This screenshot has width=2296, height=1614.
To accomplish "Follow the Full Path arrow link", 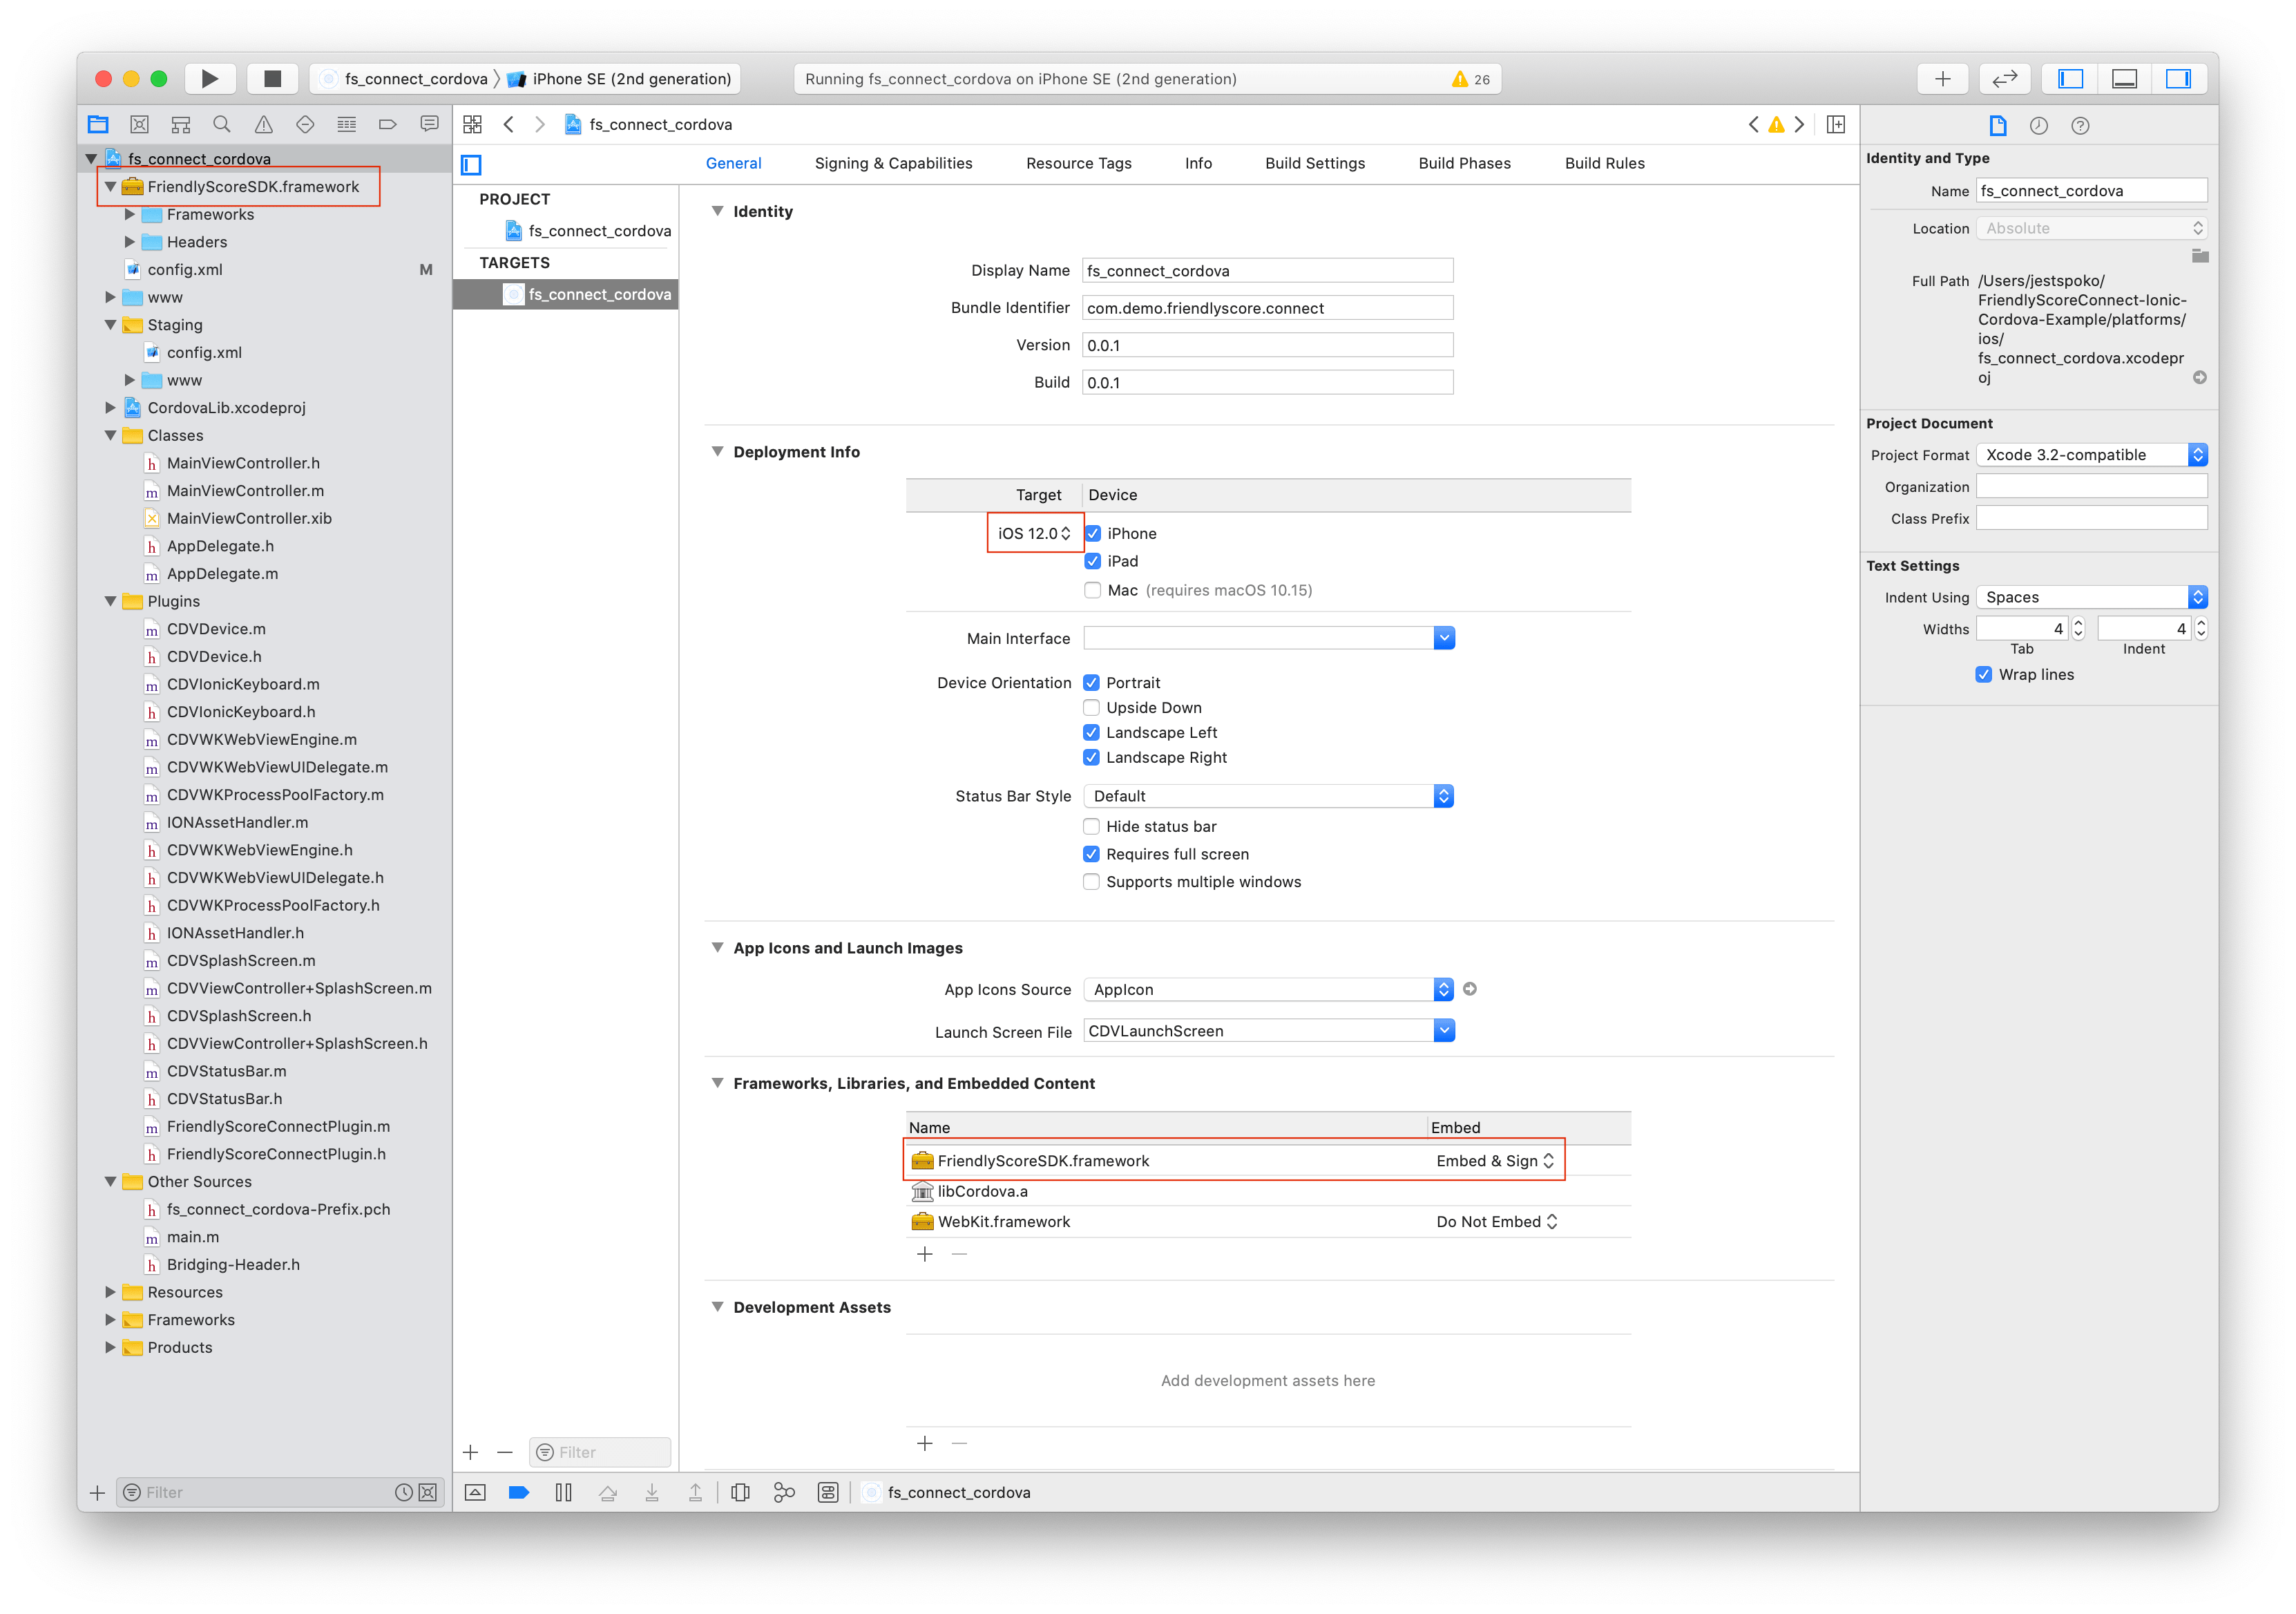I will 2199,377.
